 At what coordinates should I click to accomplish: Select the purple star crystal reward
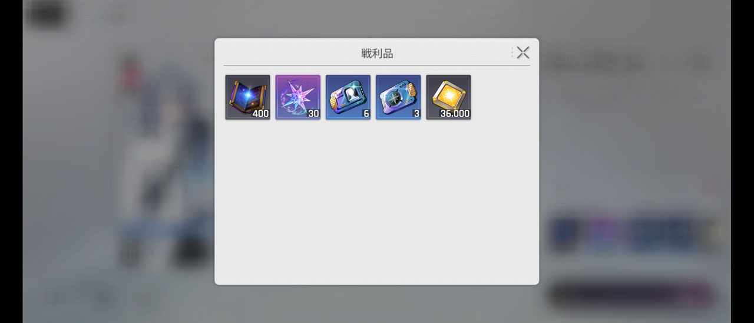pos(298,97)
